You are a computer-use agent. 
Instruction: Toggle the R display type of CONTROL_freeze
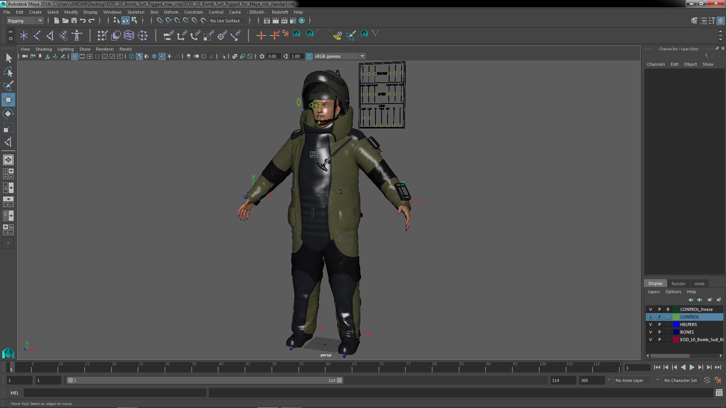pos(668,309)
